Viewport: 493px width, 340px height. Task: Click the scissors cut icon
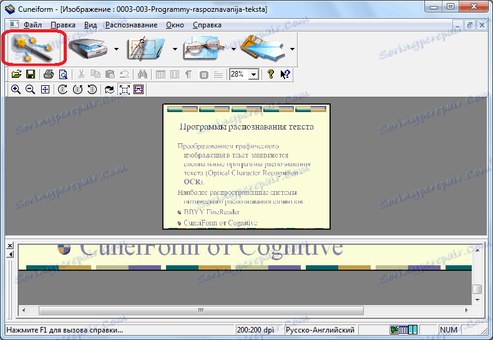pos(81,74)
